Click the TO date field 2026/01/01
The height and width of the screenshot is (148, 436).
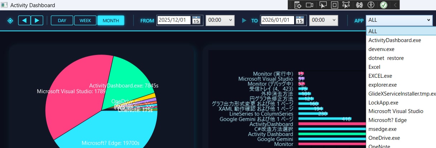click(278, 20)
